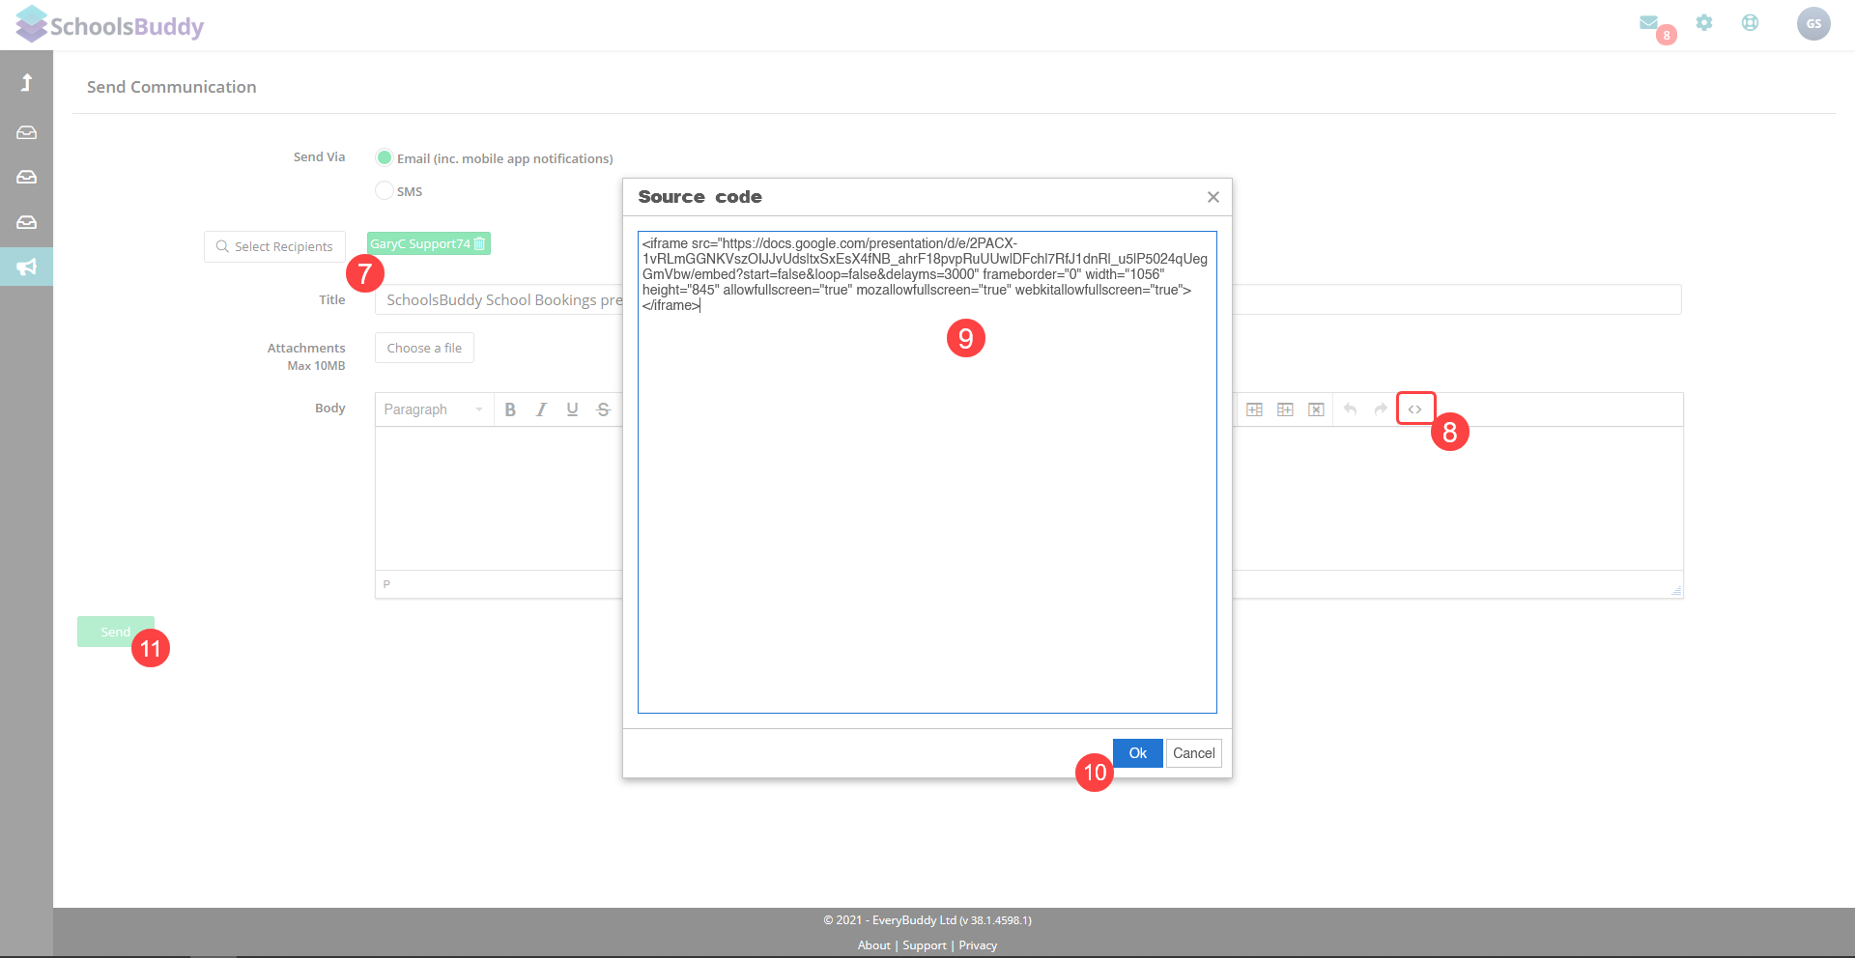The height and width of the screenshot is (958, 1855).
Task: Open the Paragraph format dropdown
Action: 434,409
